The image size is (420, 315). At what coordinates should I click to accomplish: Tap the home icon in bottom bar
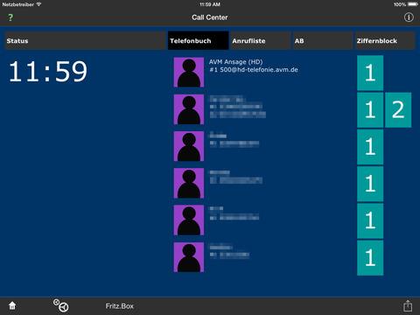tap(12, 305)
